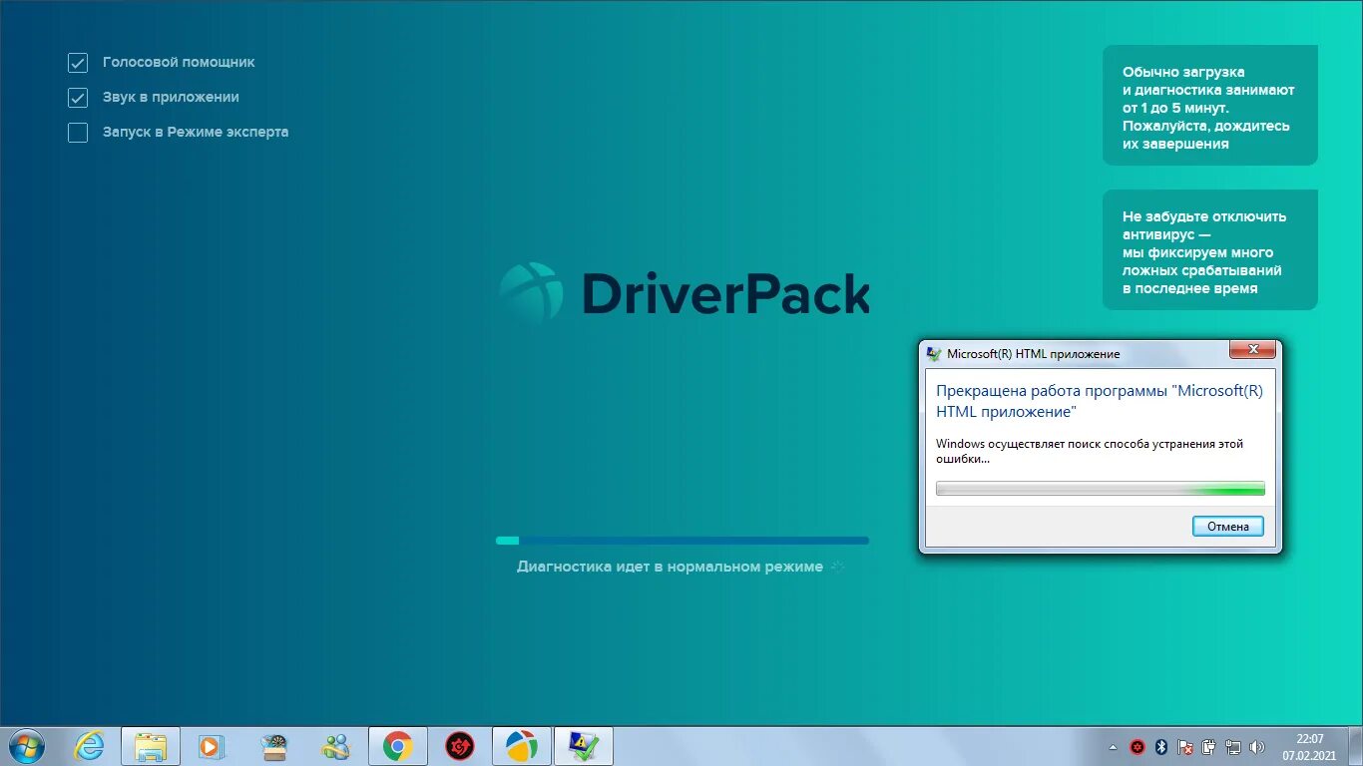The height and width of the screenshot is (766, 1363).
Task: Click red gear icon in system tray
Action: coord(1136,747)
